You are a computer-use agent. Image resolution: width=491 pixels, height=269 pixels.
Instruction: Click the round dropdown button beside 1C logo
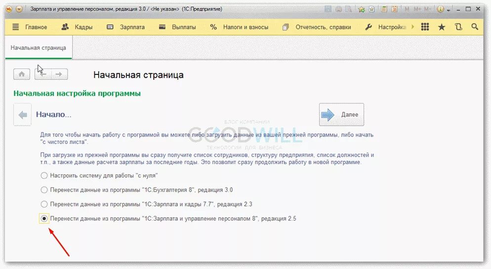(x=19, y=9)
